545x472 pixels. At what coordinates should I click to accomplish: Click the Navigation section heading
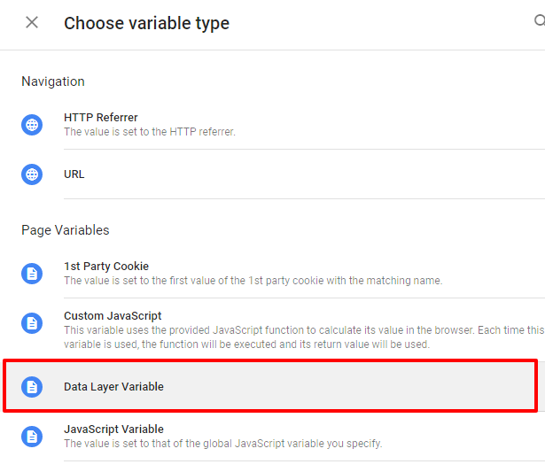(53, 81)
